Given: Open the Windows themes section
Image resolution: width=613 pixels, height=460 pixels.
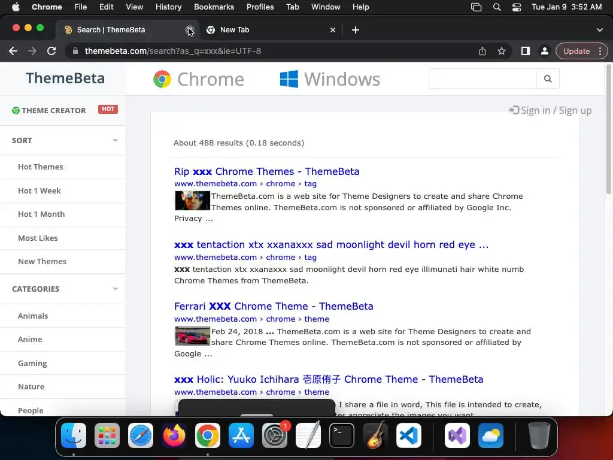Looking at the screenshot, I should pyautogui.click(x=330, y=80).
